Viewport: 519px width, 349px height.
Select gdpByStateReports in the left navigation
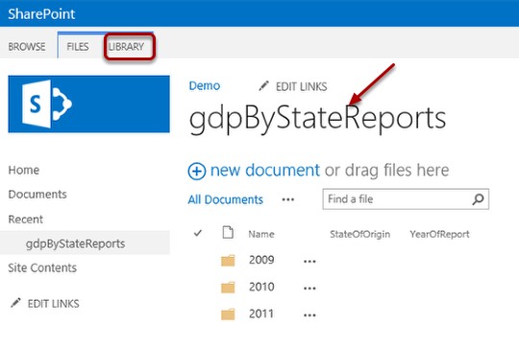[x=76, y=244]
